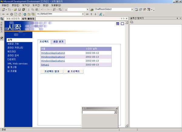Click the font size triangle icon
This screenshot has height=132, width=182.
click(x=101, y=14)
